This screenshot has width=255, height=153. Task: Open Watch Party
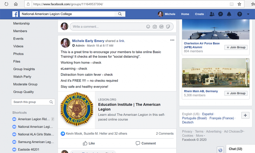coord(22,77)
